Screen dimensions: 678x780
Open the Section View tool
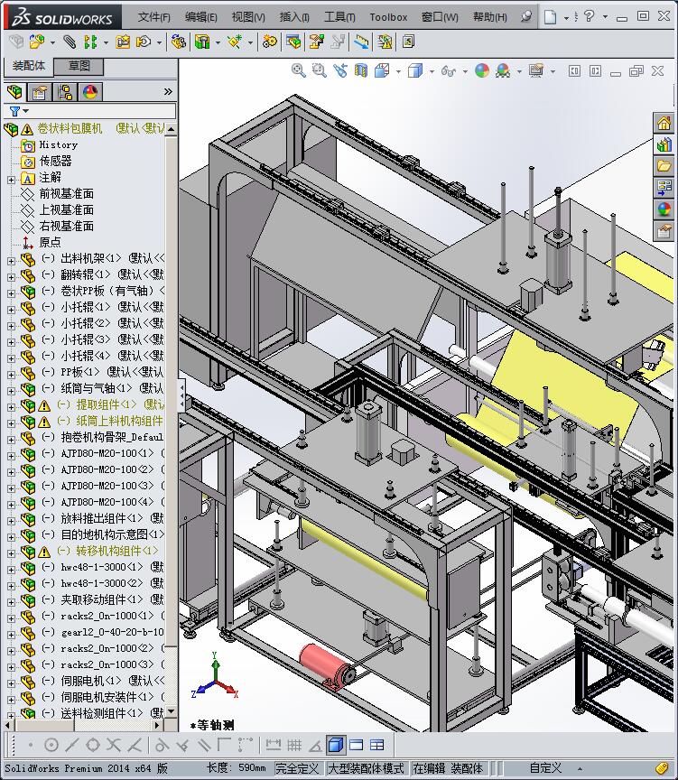(361, 71)
